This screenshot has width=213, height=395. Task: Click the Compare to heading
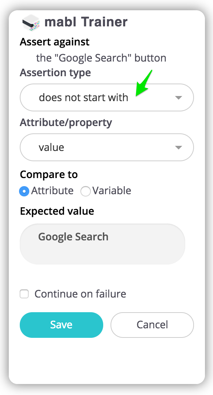pyautogui.click(x=49, y=174)
